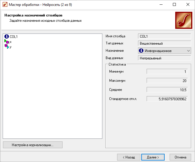Viewport: 195px width, 162px height.
Task: Select the COL1 informational column icon
Action: (x=6, y=36)
